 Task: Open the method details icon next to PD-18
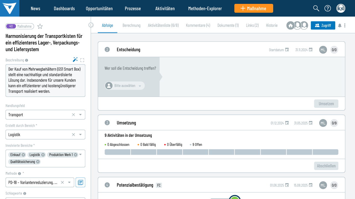80,182
